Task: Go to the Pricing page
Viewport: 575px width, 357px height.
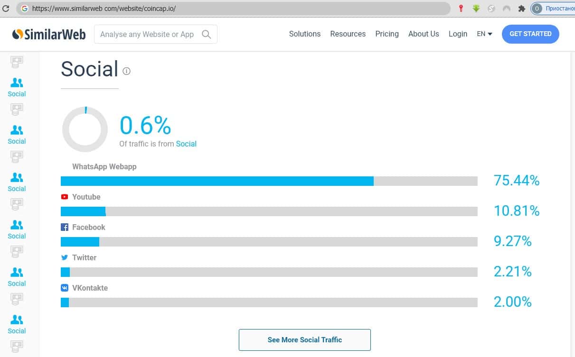Action: (x=387, y=34)
